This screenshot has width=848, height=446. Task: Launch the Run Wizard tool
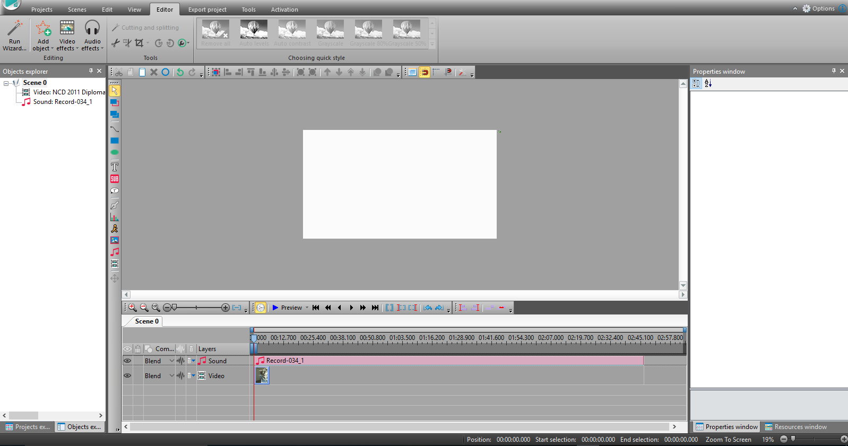tap(14, 36)
